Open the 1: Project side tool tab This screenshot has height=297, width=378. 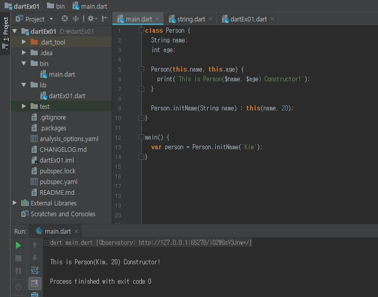click(x=5, y=33)
